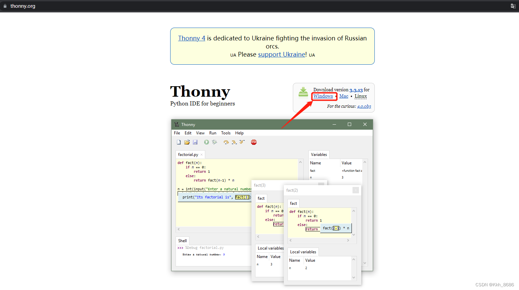
Task: Click the Thonny logo in title bar
Action: click(x=177, y=124)
